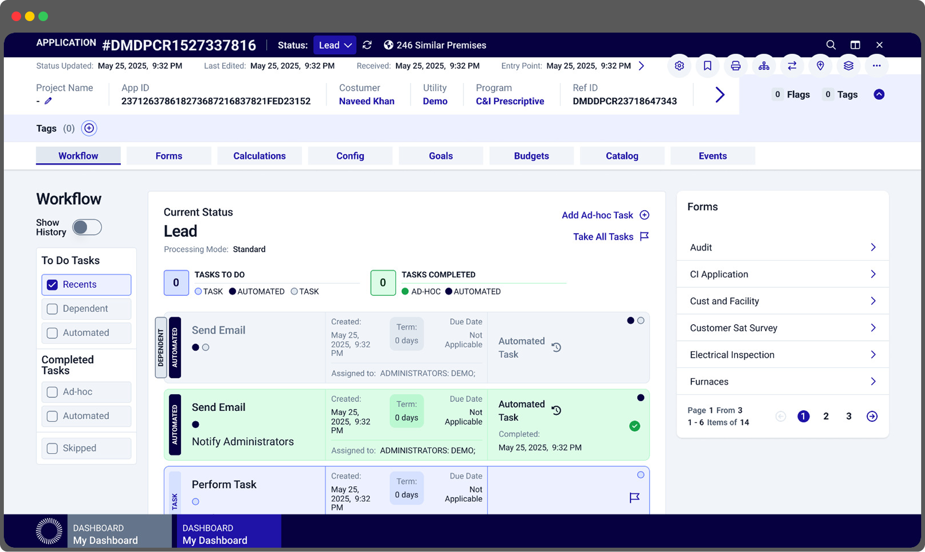
Task: Switch to the Calculations tab
Action: 259,156
